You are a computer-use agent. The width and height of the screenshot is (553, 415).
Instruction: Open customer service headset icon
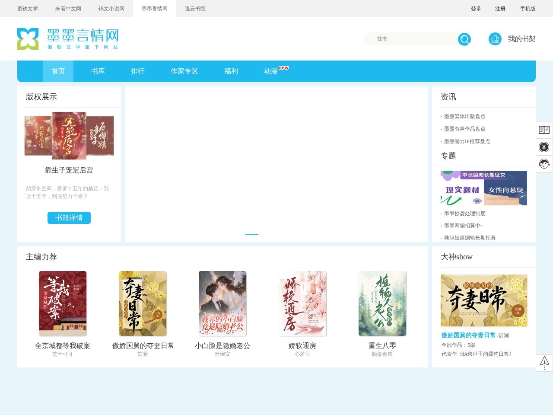click(x=544, y=164)
